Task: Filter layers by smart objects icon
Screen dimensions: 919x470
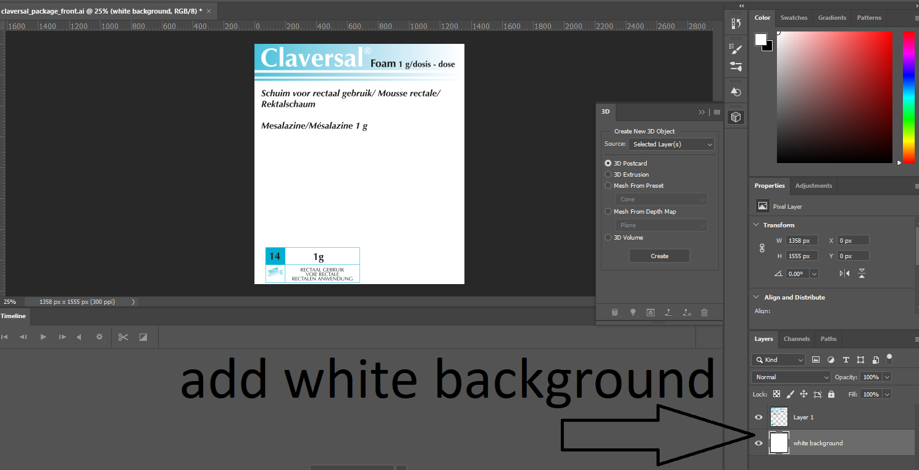Action: (x=875, y=359)
